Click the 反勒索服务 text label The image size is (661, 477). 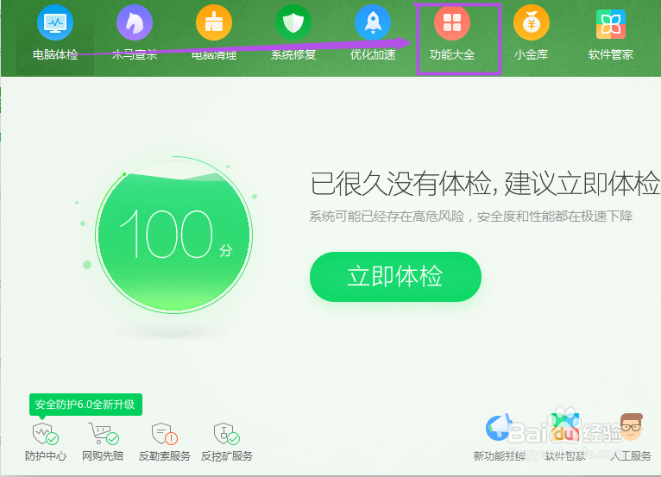(165, 456)
